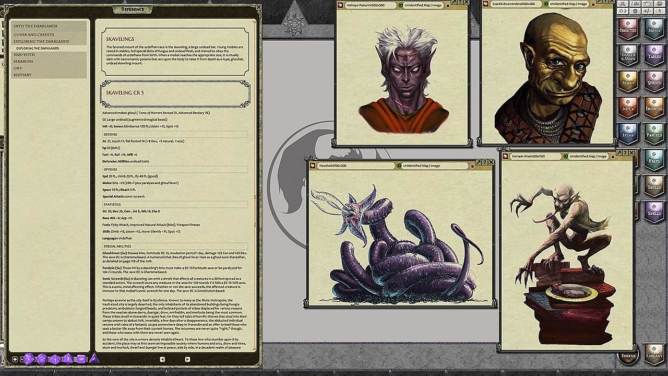
Task: Open the Images & Maps panel
Action: tap(628, 55)
